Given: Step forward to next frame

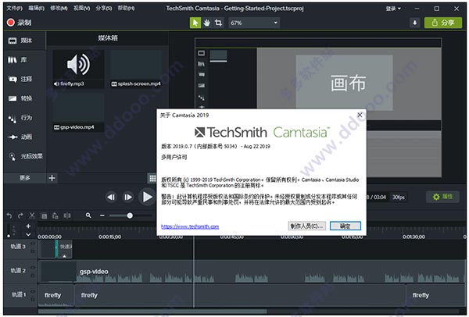Looking at the screenshot, I should (x=128, y=198).
